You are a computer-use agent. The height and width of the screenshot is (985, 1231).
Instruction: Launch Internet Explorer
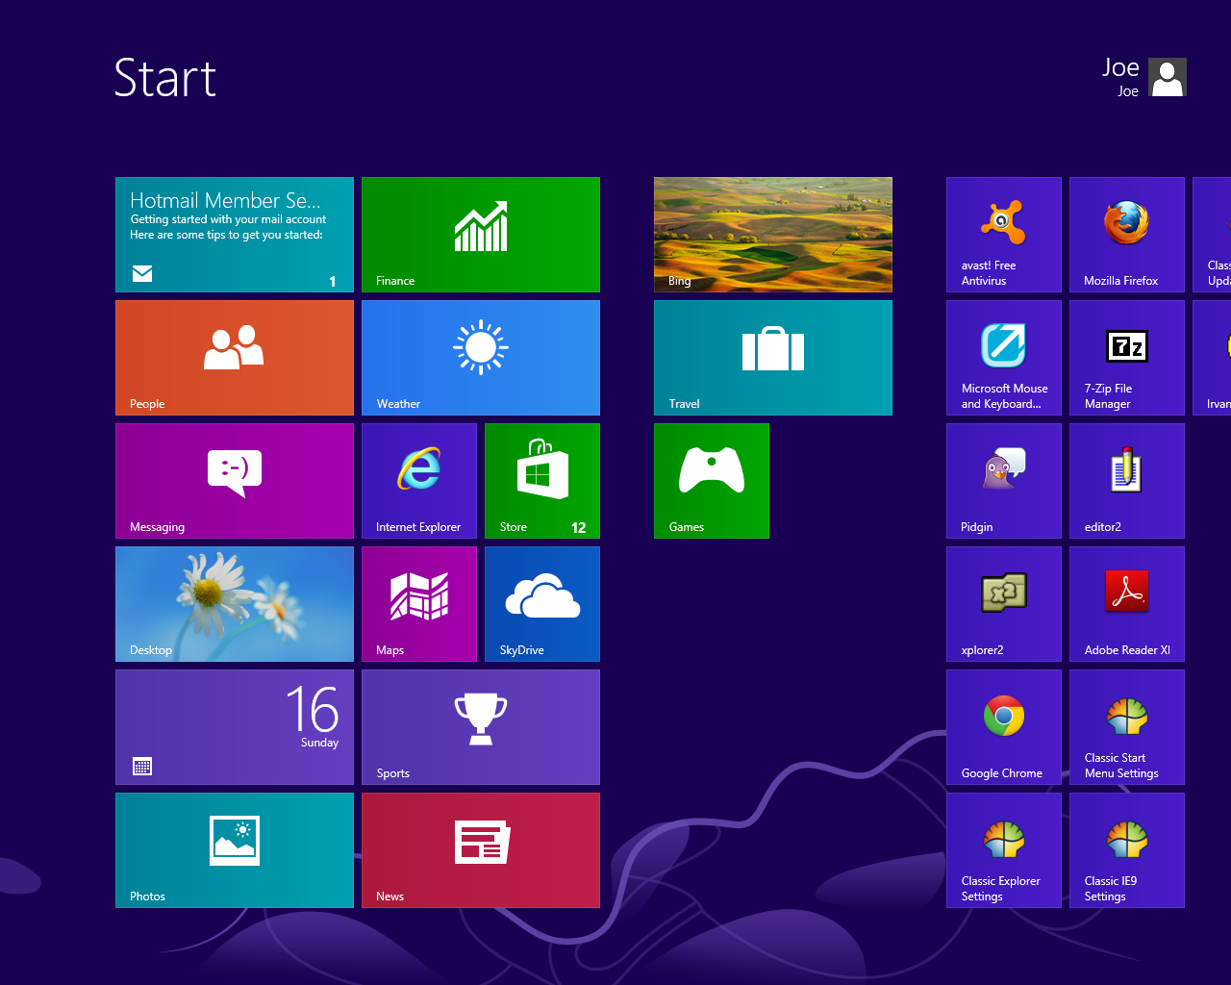418,480
